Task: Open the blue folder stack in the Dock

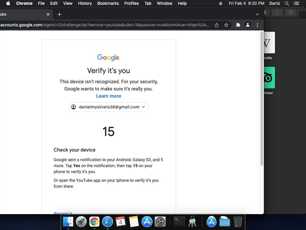Action: pos(225,222)
